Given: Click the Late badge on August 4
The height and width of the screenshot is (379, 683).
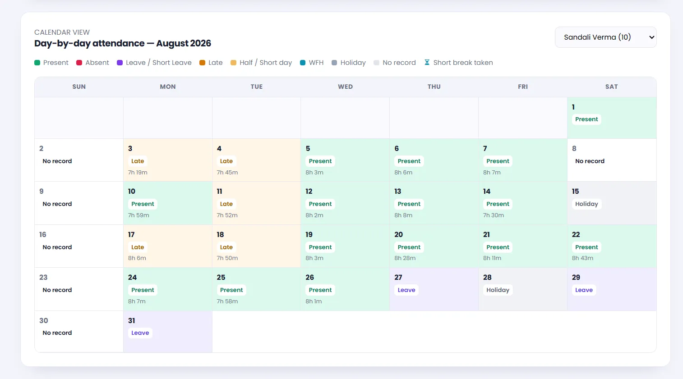Looking at the screenshot, I should pos(226,161).
